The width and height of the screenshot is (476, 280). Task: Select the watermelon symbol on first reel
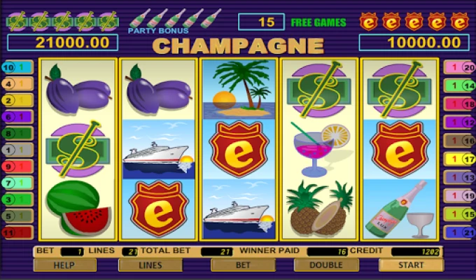point(78,209)
